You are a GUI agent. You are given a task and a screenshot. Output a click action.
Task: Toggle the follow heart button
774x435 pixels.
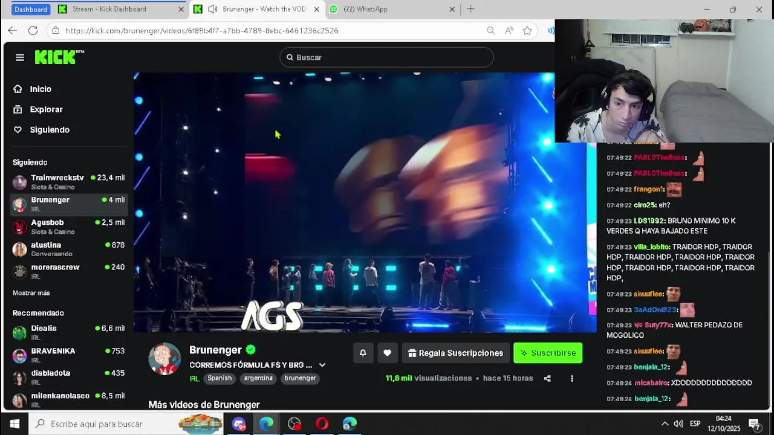pos(388,353)
